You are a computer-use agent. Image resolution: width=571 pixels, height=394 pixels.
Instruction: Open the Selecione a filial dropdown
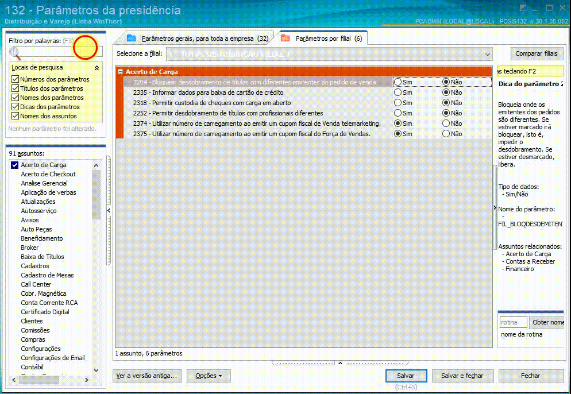point(487,54)
